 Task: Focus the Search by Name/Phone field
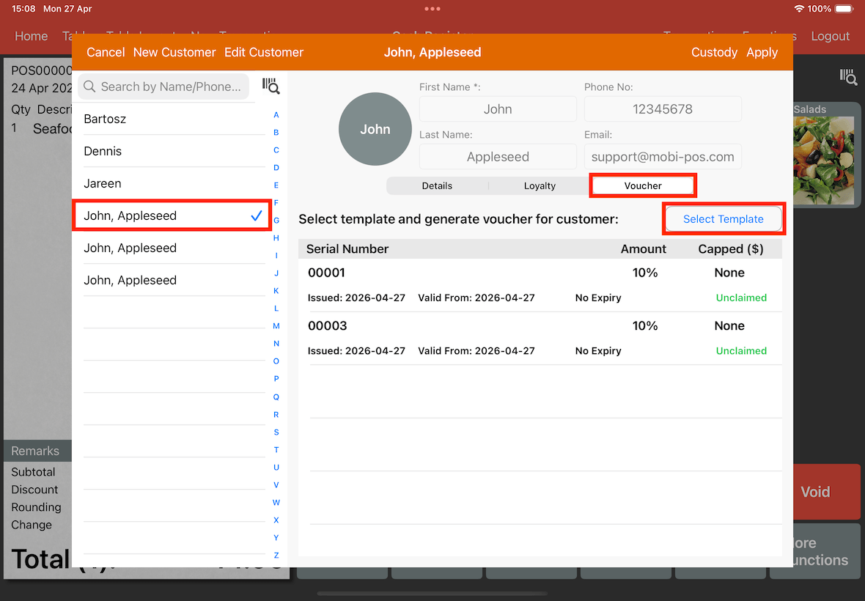coord(163,86)
